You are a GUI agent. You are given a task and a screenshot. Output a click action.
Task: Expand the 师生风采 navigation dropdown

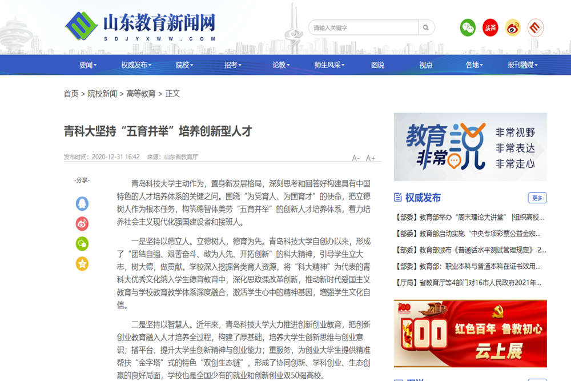(x=329, y=65)
